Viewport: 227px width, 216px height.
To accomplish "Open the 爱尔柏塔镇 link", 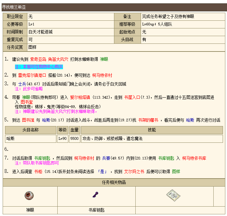I will pos(80,97).
